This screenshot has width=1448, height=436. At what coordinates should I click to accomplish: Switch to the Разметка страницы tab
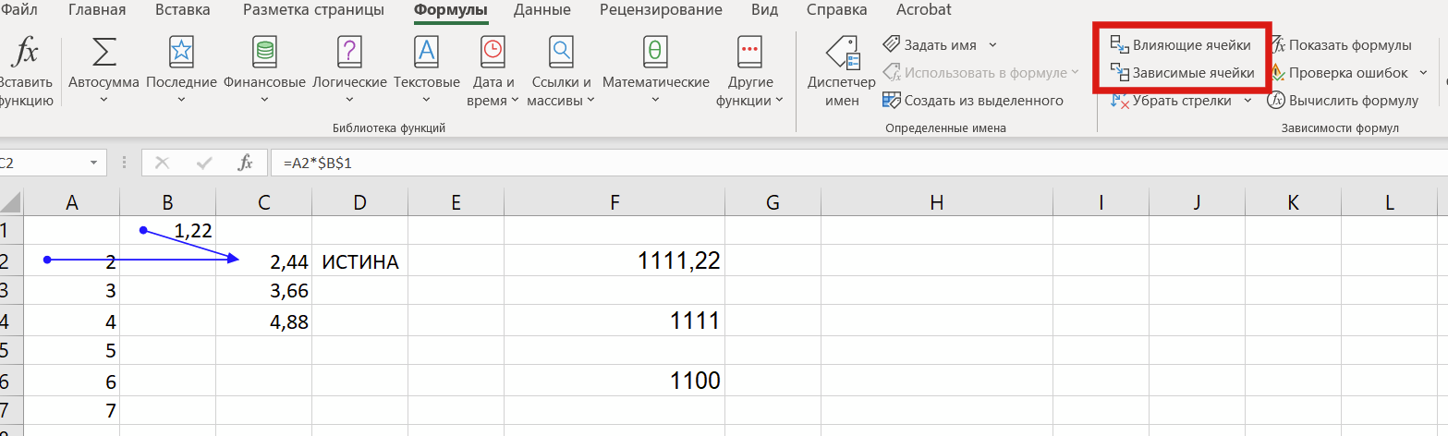tap(314, 10)
